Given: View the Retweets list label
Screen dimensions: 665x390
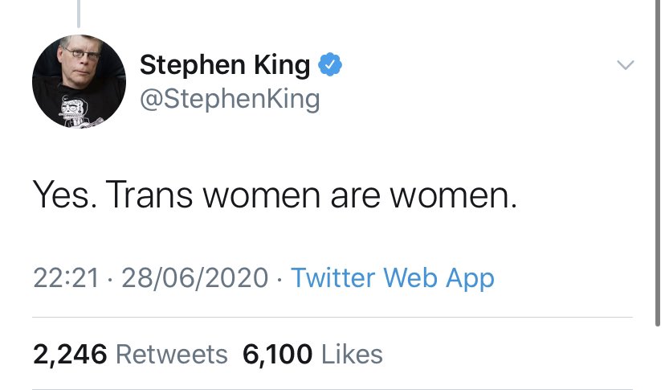Looking at the screenshot, I should tap(172, 354).
